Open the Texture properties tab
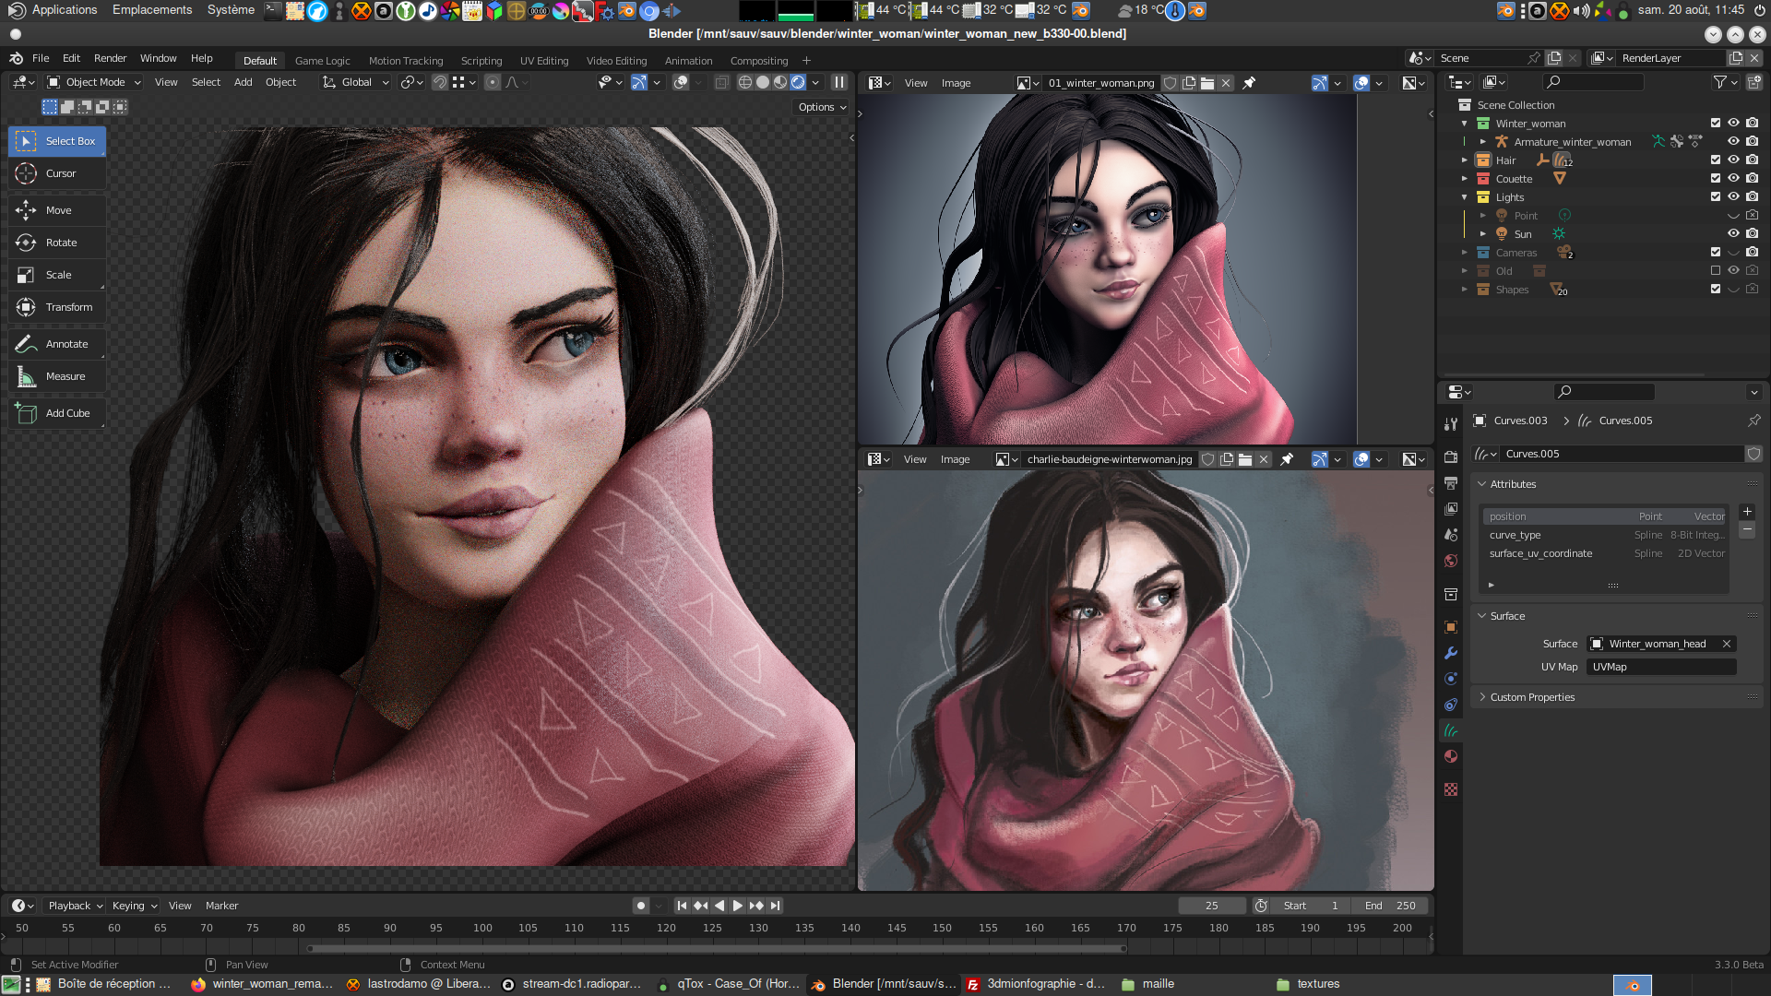 (x=1451, y=789)
